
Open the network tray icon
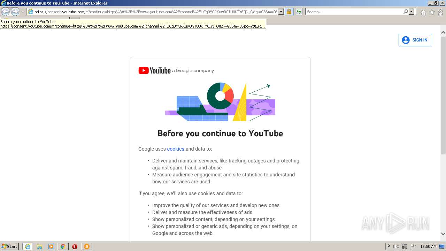point(405,246)
